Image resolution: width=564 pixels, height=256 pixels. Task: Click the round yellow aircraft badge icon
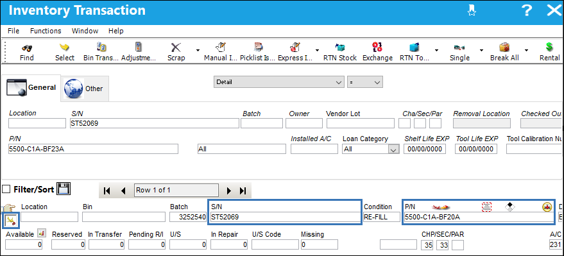(547, 207)
